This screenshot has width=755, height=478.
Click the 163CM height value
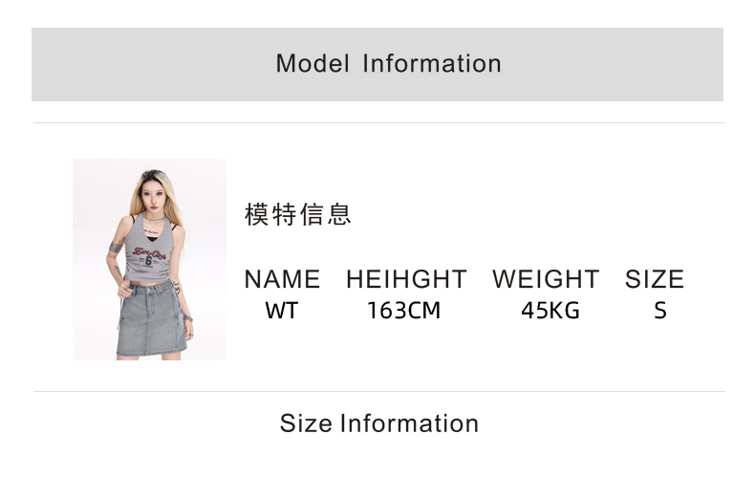coord(403,311)
